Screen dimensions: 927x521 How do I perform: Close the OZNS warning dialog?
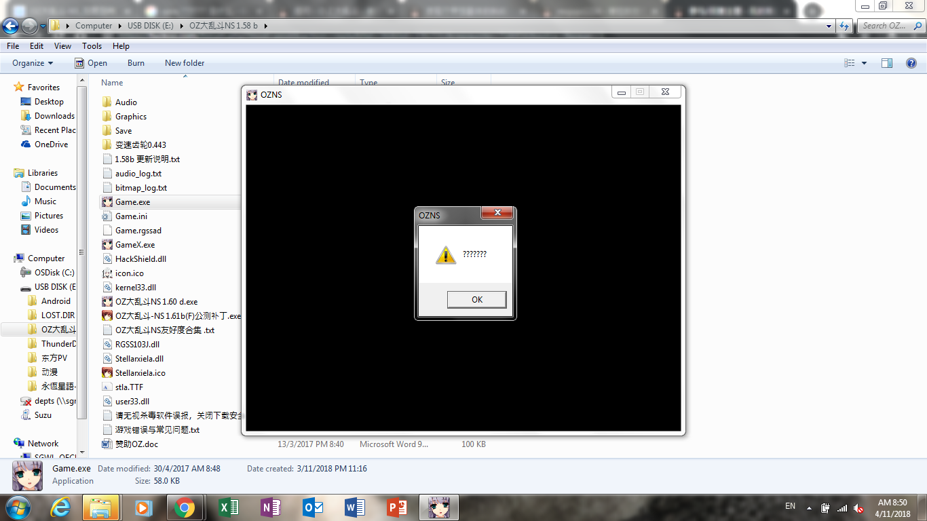pyautogui.click(x=497, y=213)
